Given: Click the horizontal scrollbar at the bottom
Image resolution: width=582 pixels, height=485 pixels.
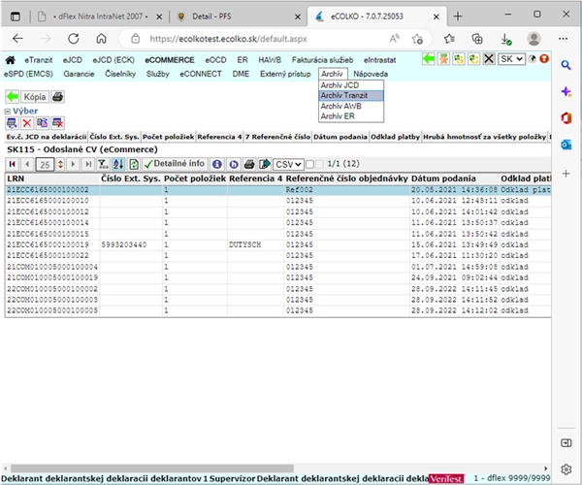Looking at the screenshot, I should (152, 469).
